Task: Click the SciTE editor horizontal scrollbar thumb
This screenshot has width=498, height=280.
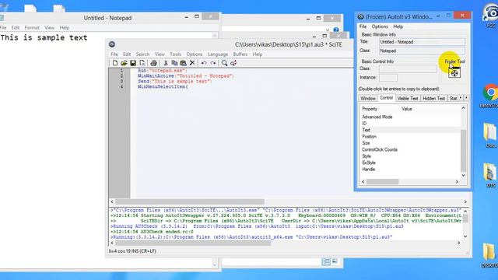Action: [190, 202]
